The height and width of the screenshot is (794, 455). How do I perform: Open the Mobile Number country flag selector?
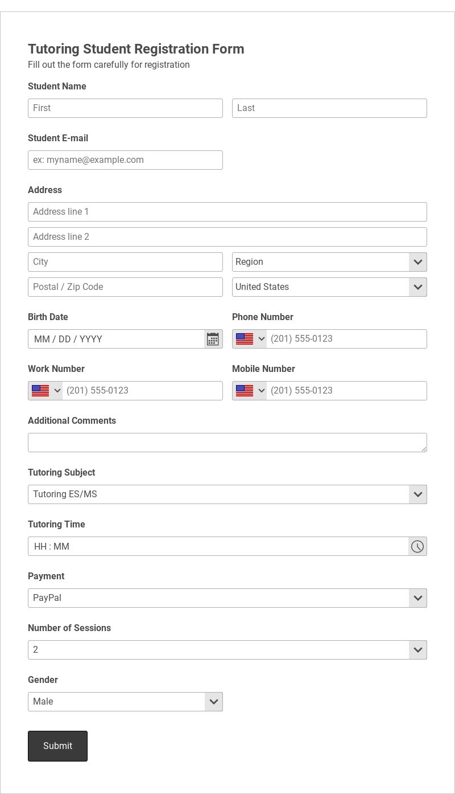pyautogui.click(x=250, y=391)
